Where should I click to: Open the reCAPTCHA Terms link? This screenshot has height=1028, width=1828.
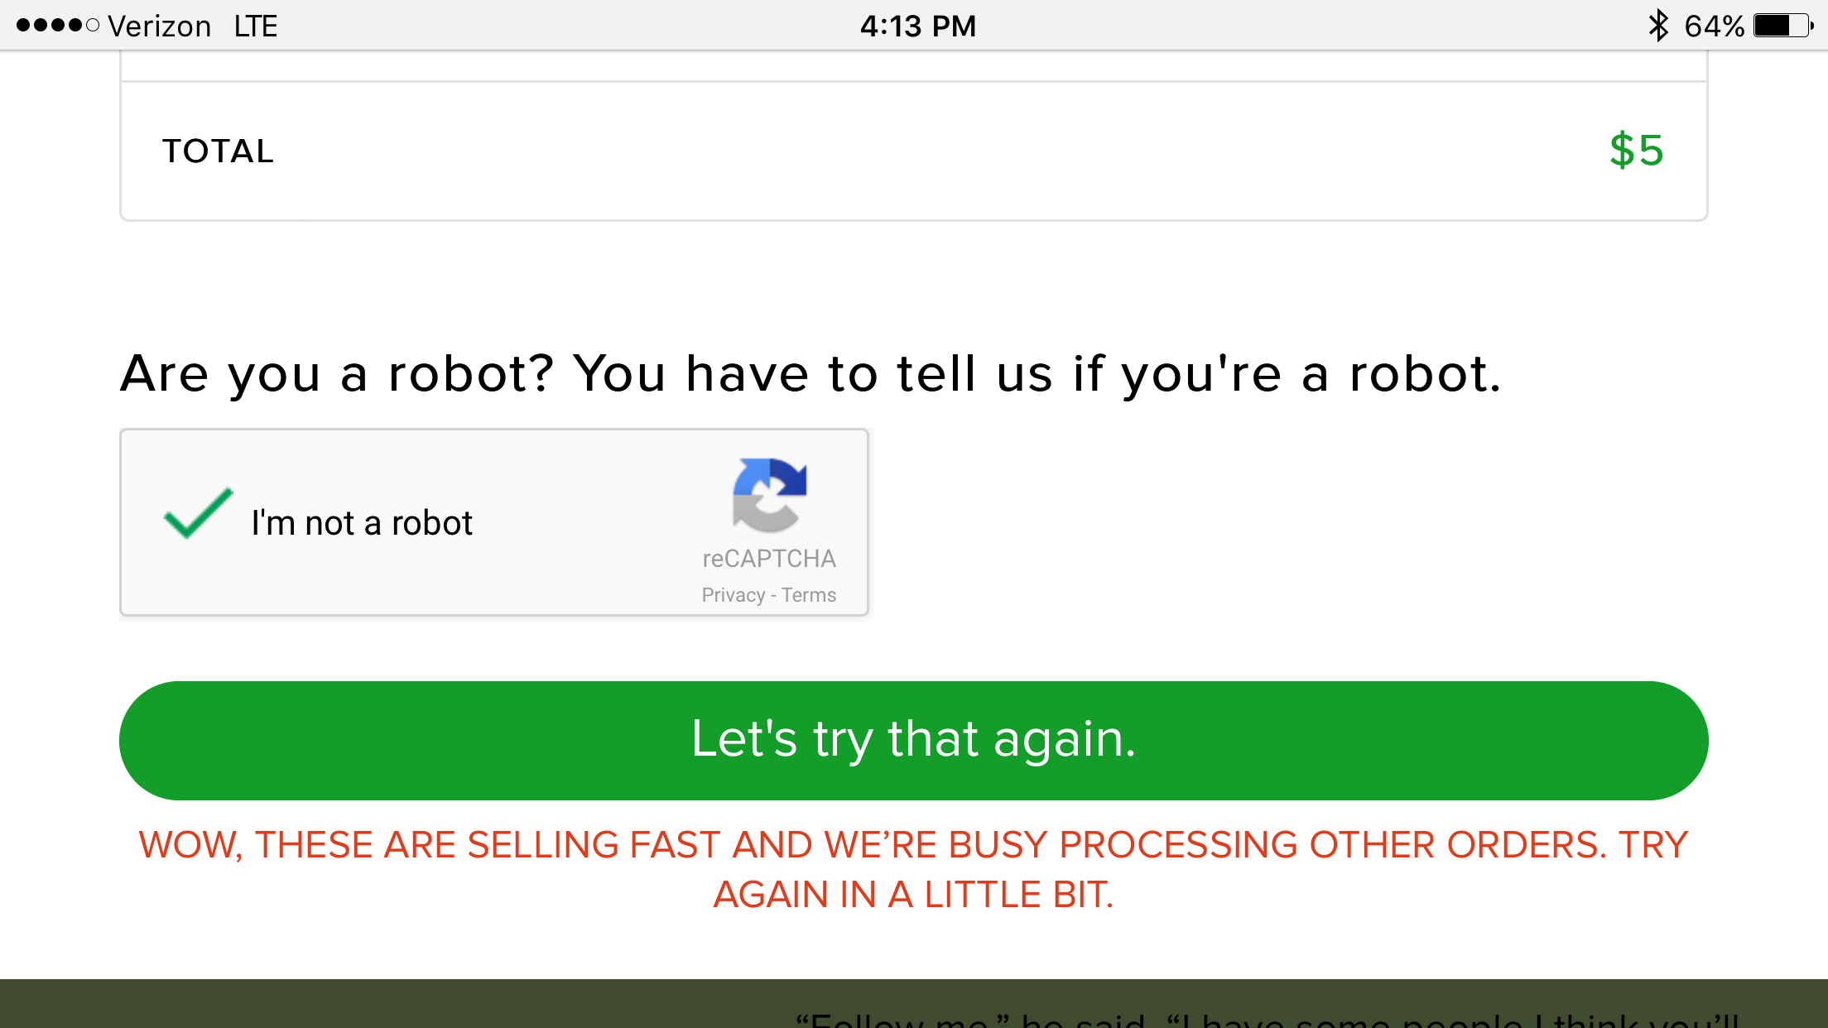(x=809, y=595)
